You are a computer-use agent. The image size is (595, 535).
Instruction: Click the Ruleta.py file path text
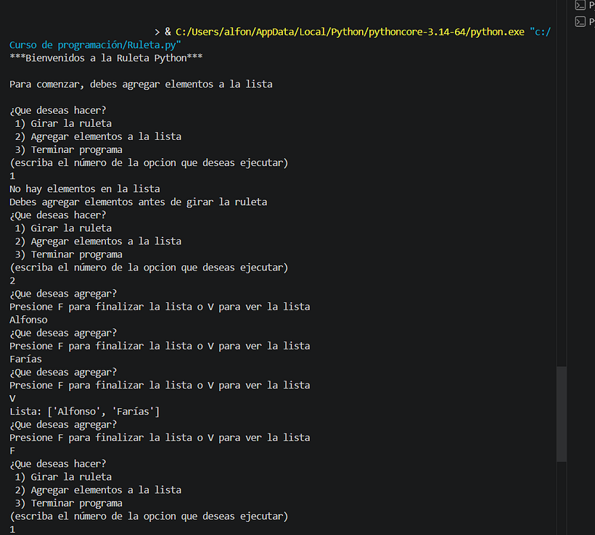95,45
